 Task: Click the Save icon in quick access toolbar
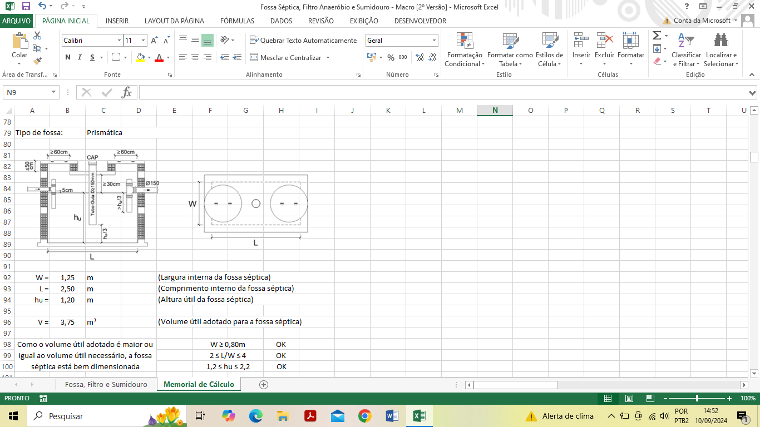(x=26, y=7)
